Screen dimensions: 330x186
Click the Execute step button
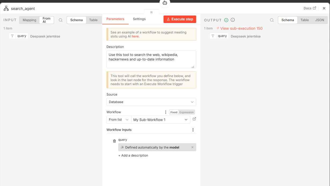tap(180, 19)
